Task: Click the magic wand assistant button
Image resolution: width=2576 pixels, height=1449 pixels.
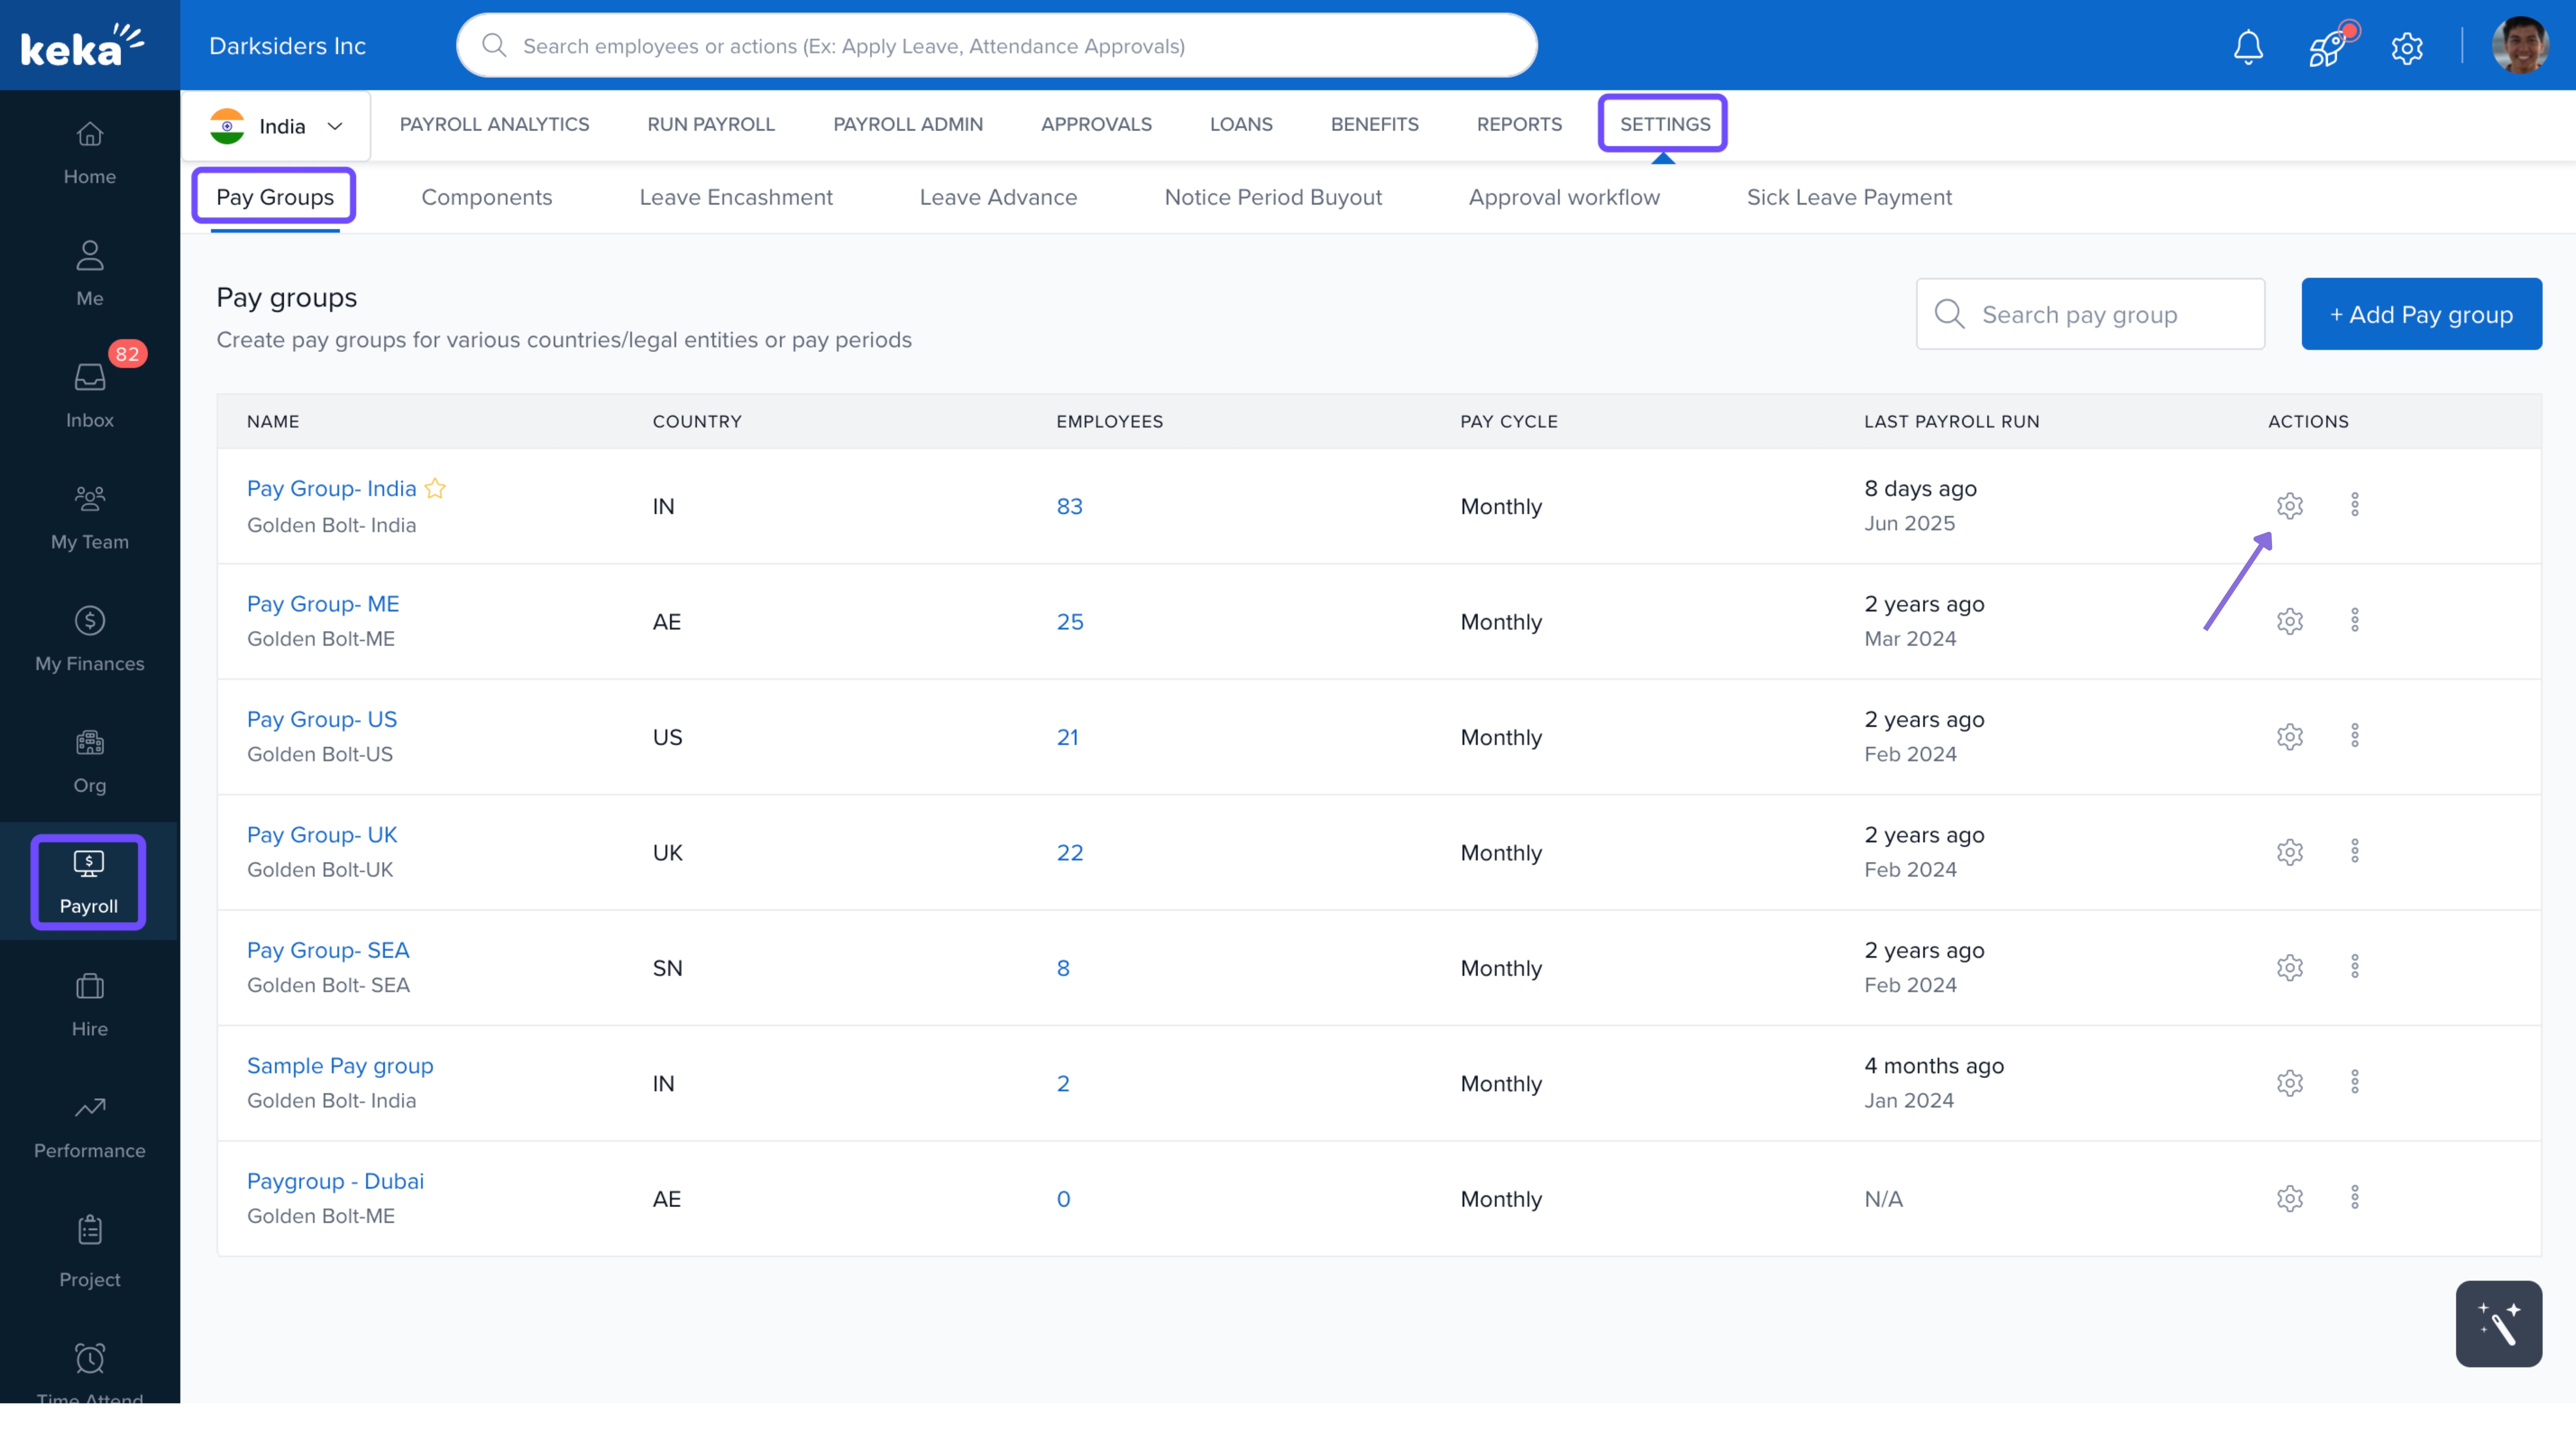Action: tap(2497, 1323)
